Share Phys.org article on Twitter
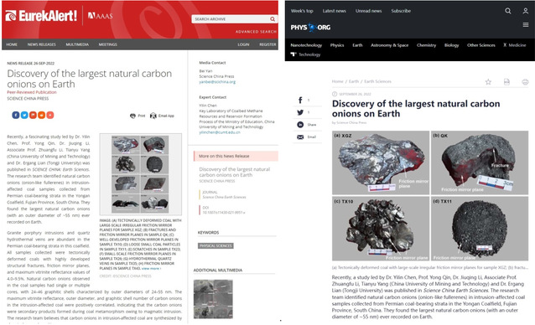Viewport: 535px width, 325px height. coord(300,112)
